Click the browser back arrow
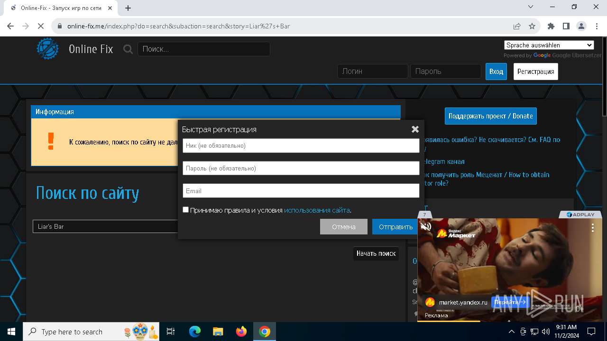607x341 pixels. point(10,26)
